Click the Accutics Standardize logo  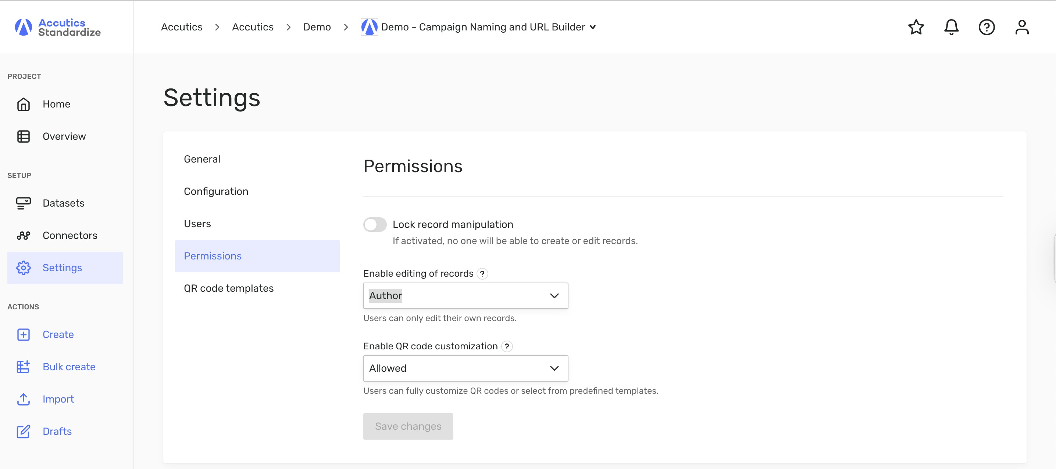click(x=57, y=27)
